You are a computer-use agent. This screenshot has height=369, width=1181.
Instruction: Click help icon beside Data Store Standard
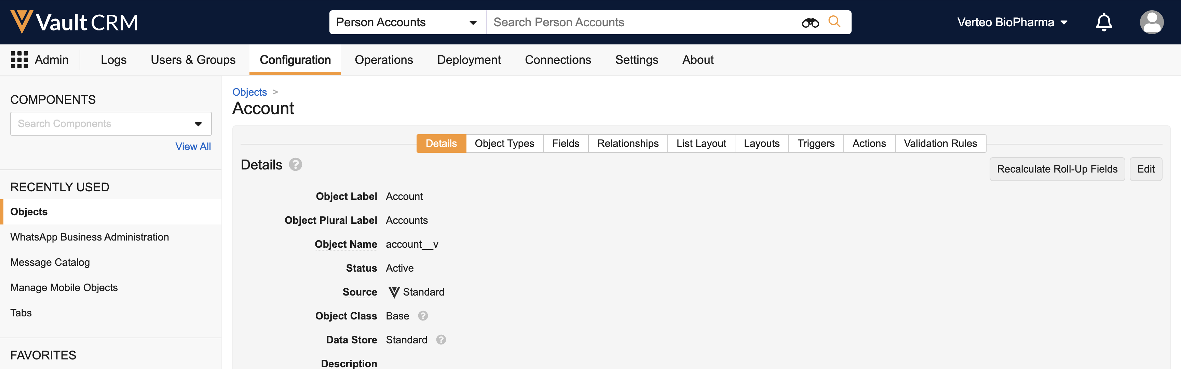440,340
